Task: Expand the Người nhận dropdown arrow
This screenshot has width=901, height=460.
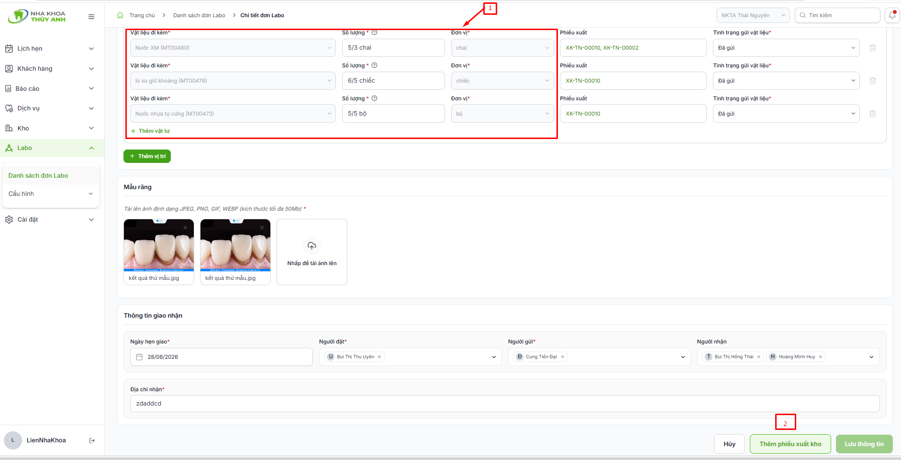Action: [871, 357]
